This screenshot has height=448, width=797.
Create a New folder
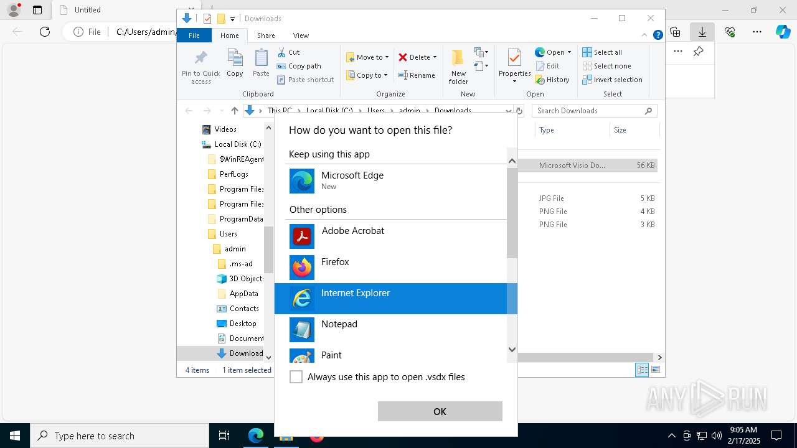pyautogui.click(x=458, y=67)
